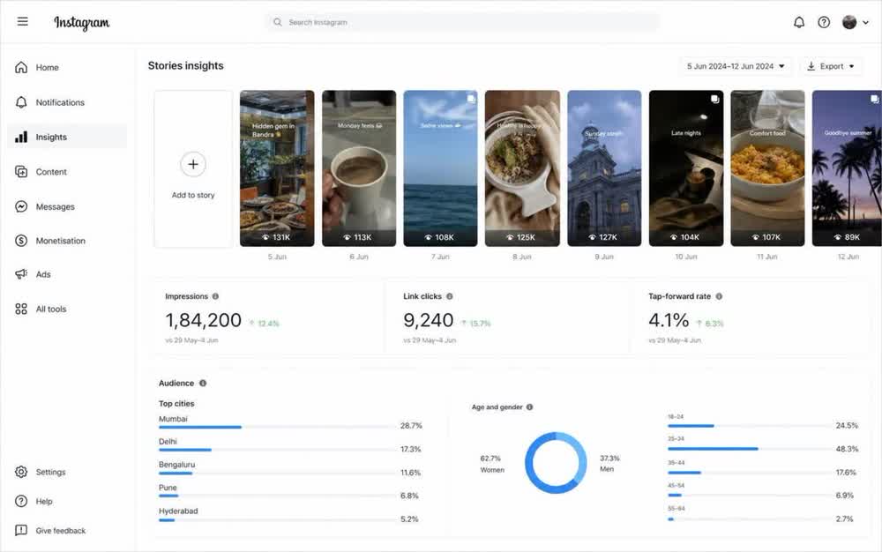
Task: Open the help question mark in header
Action: point(824,22)
